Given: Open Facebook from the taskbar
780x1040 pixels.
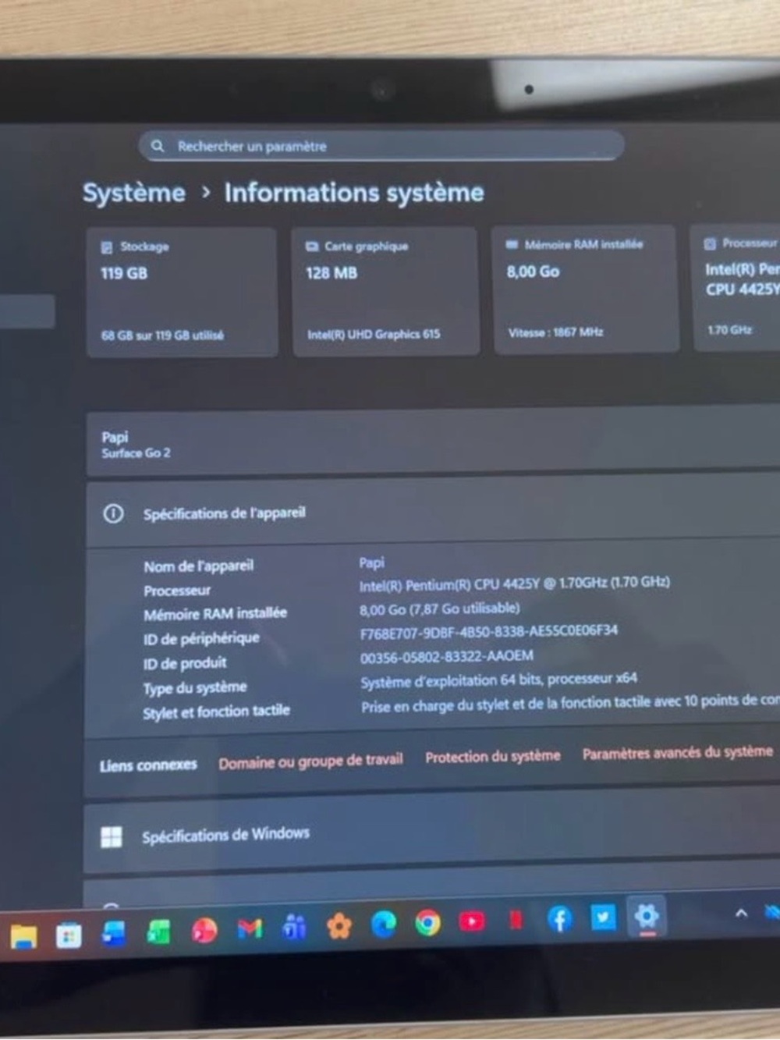Looking at the screenshot, I should click(x=559, y=919).
